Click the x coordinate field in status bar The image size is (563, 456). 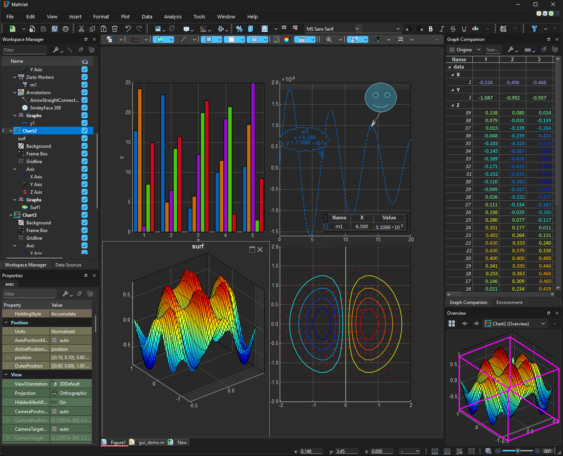pos(311,451)
